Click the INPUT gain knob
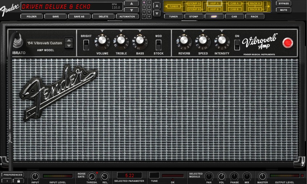307x184 pixels. pyautogui.click(x=35, y=176)
